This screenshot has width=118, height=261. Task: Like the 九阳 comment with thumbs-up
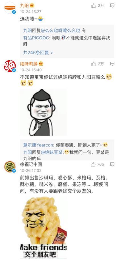(x=94, y=6)
